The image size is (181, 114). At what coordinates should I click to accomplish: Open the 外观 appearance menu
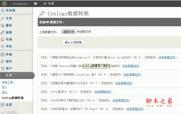point(9,54)
